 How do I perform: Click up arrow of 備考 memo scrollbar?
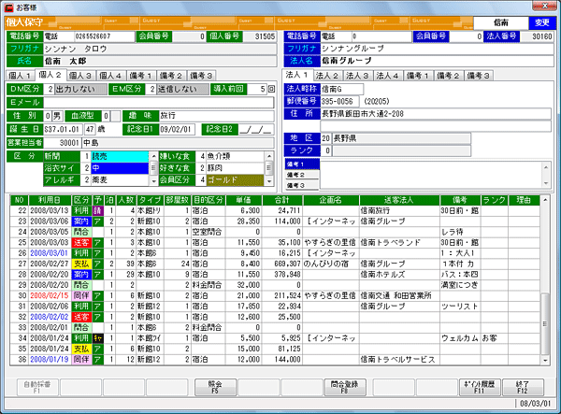(546, 167)
